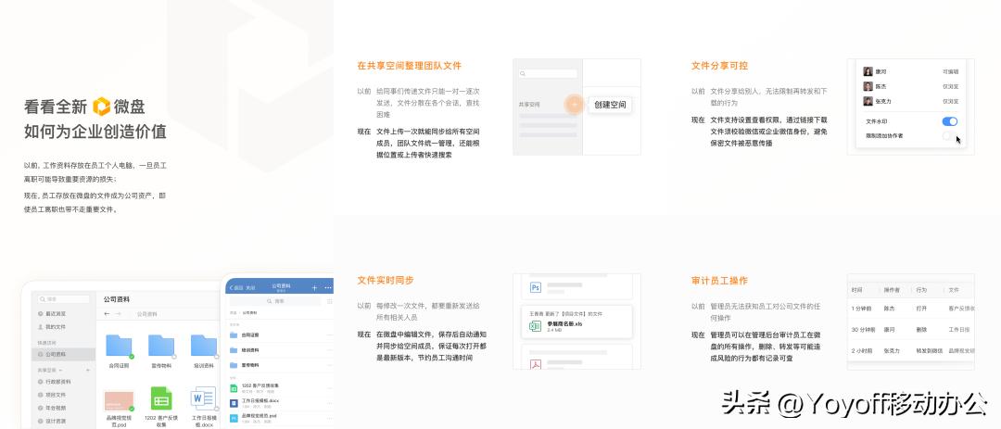Open 张克力's 仅浏览 permission setting
The image size is (1001, 429).
pos(950,101)
